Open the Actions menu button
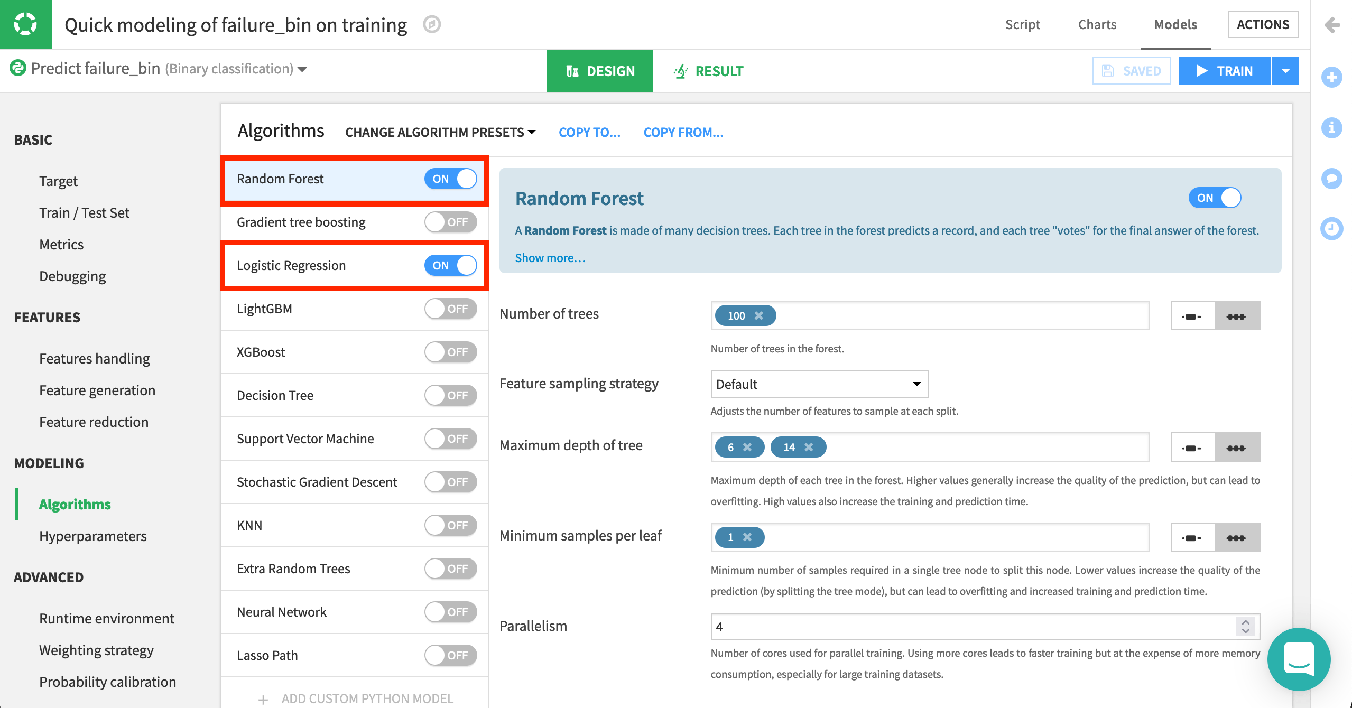Screen dimensions: 1352x708 1263,24
